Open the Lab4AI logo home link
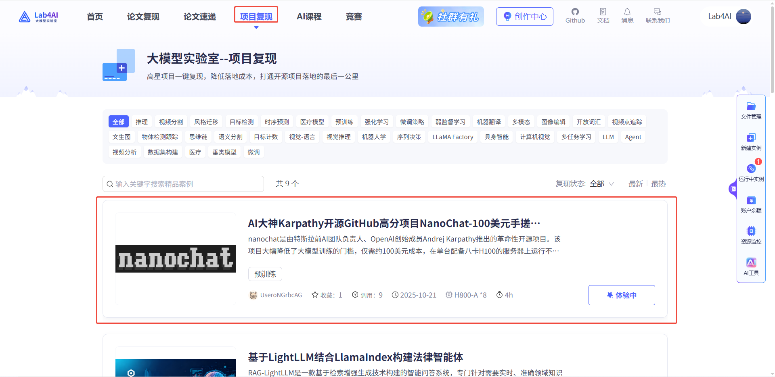 coord(38,17)
